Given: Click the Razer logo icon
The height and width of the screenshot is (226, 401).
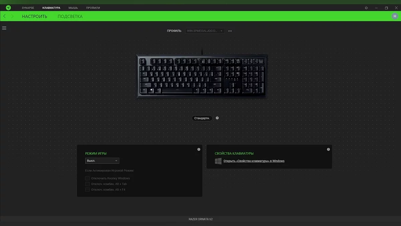Looking at the screenshot, I should coord(8,8).
